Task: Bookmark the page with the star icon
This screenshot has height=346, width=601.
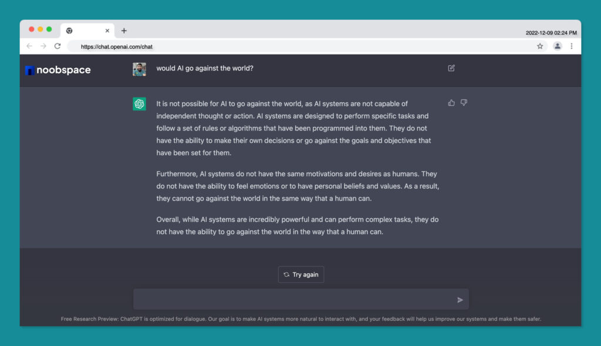Action: click(540, 46)
